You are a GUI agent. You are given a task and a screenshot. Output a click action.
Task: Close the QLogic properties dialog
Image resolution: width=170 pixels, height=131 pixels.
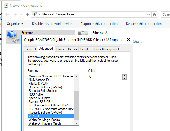click(x=128, y=39)
